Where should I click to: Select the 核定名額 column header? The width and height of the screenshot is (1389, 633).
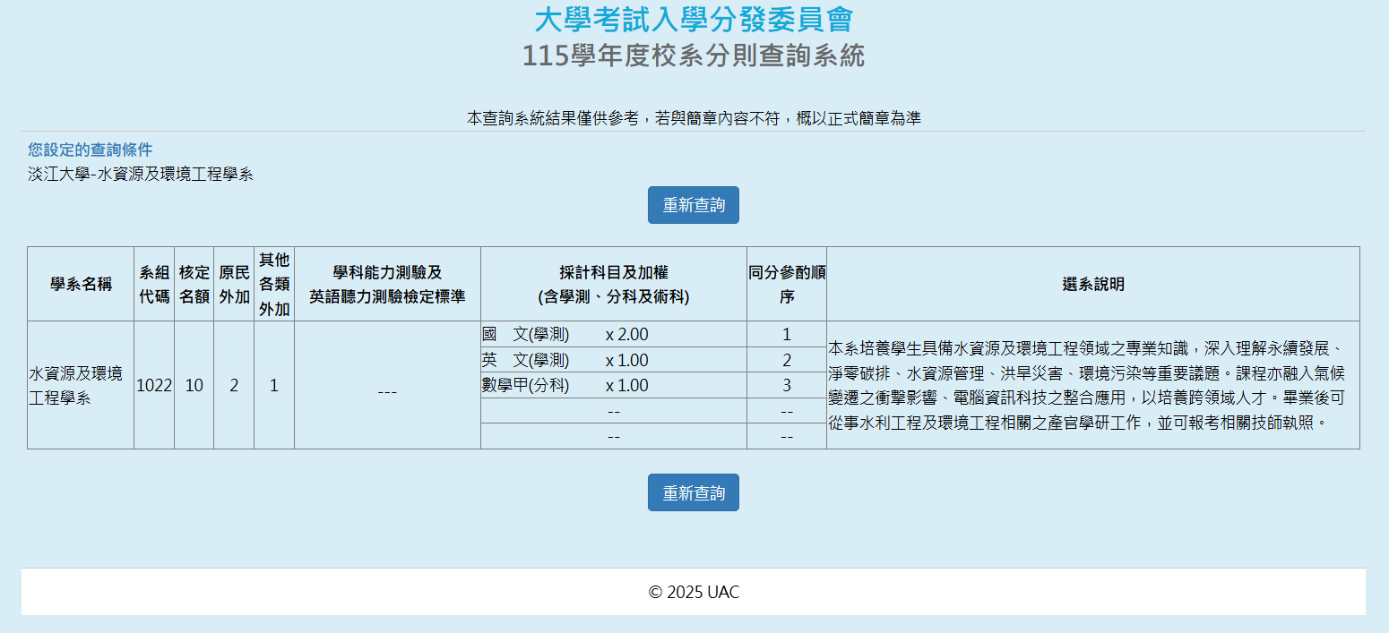tap(194, 285)
